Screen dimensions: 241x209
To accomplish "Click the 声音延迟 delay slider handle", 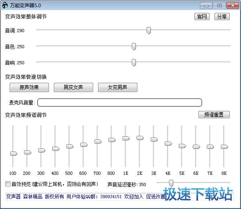I will (171, 183).
